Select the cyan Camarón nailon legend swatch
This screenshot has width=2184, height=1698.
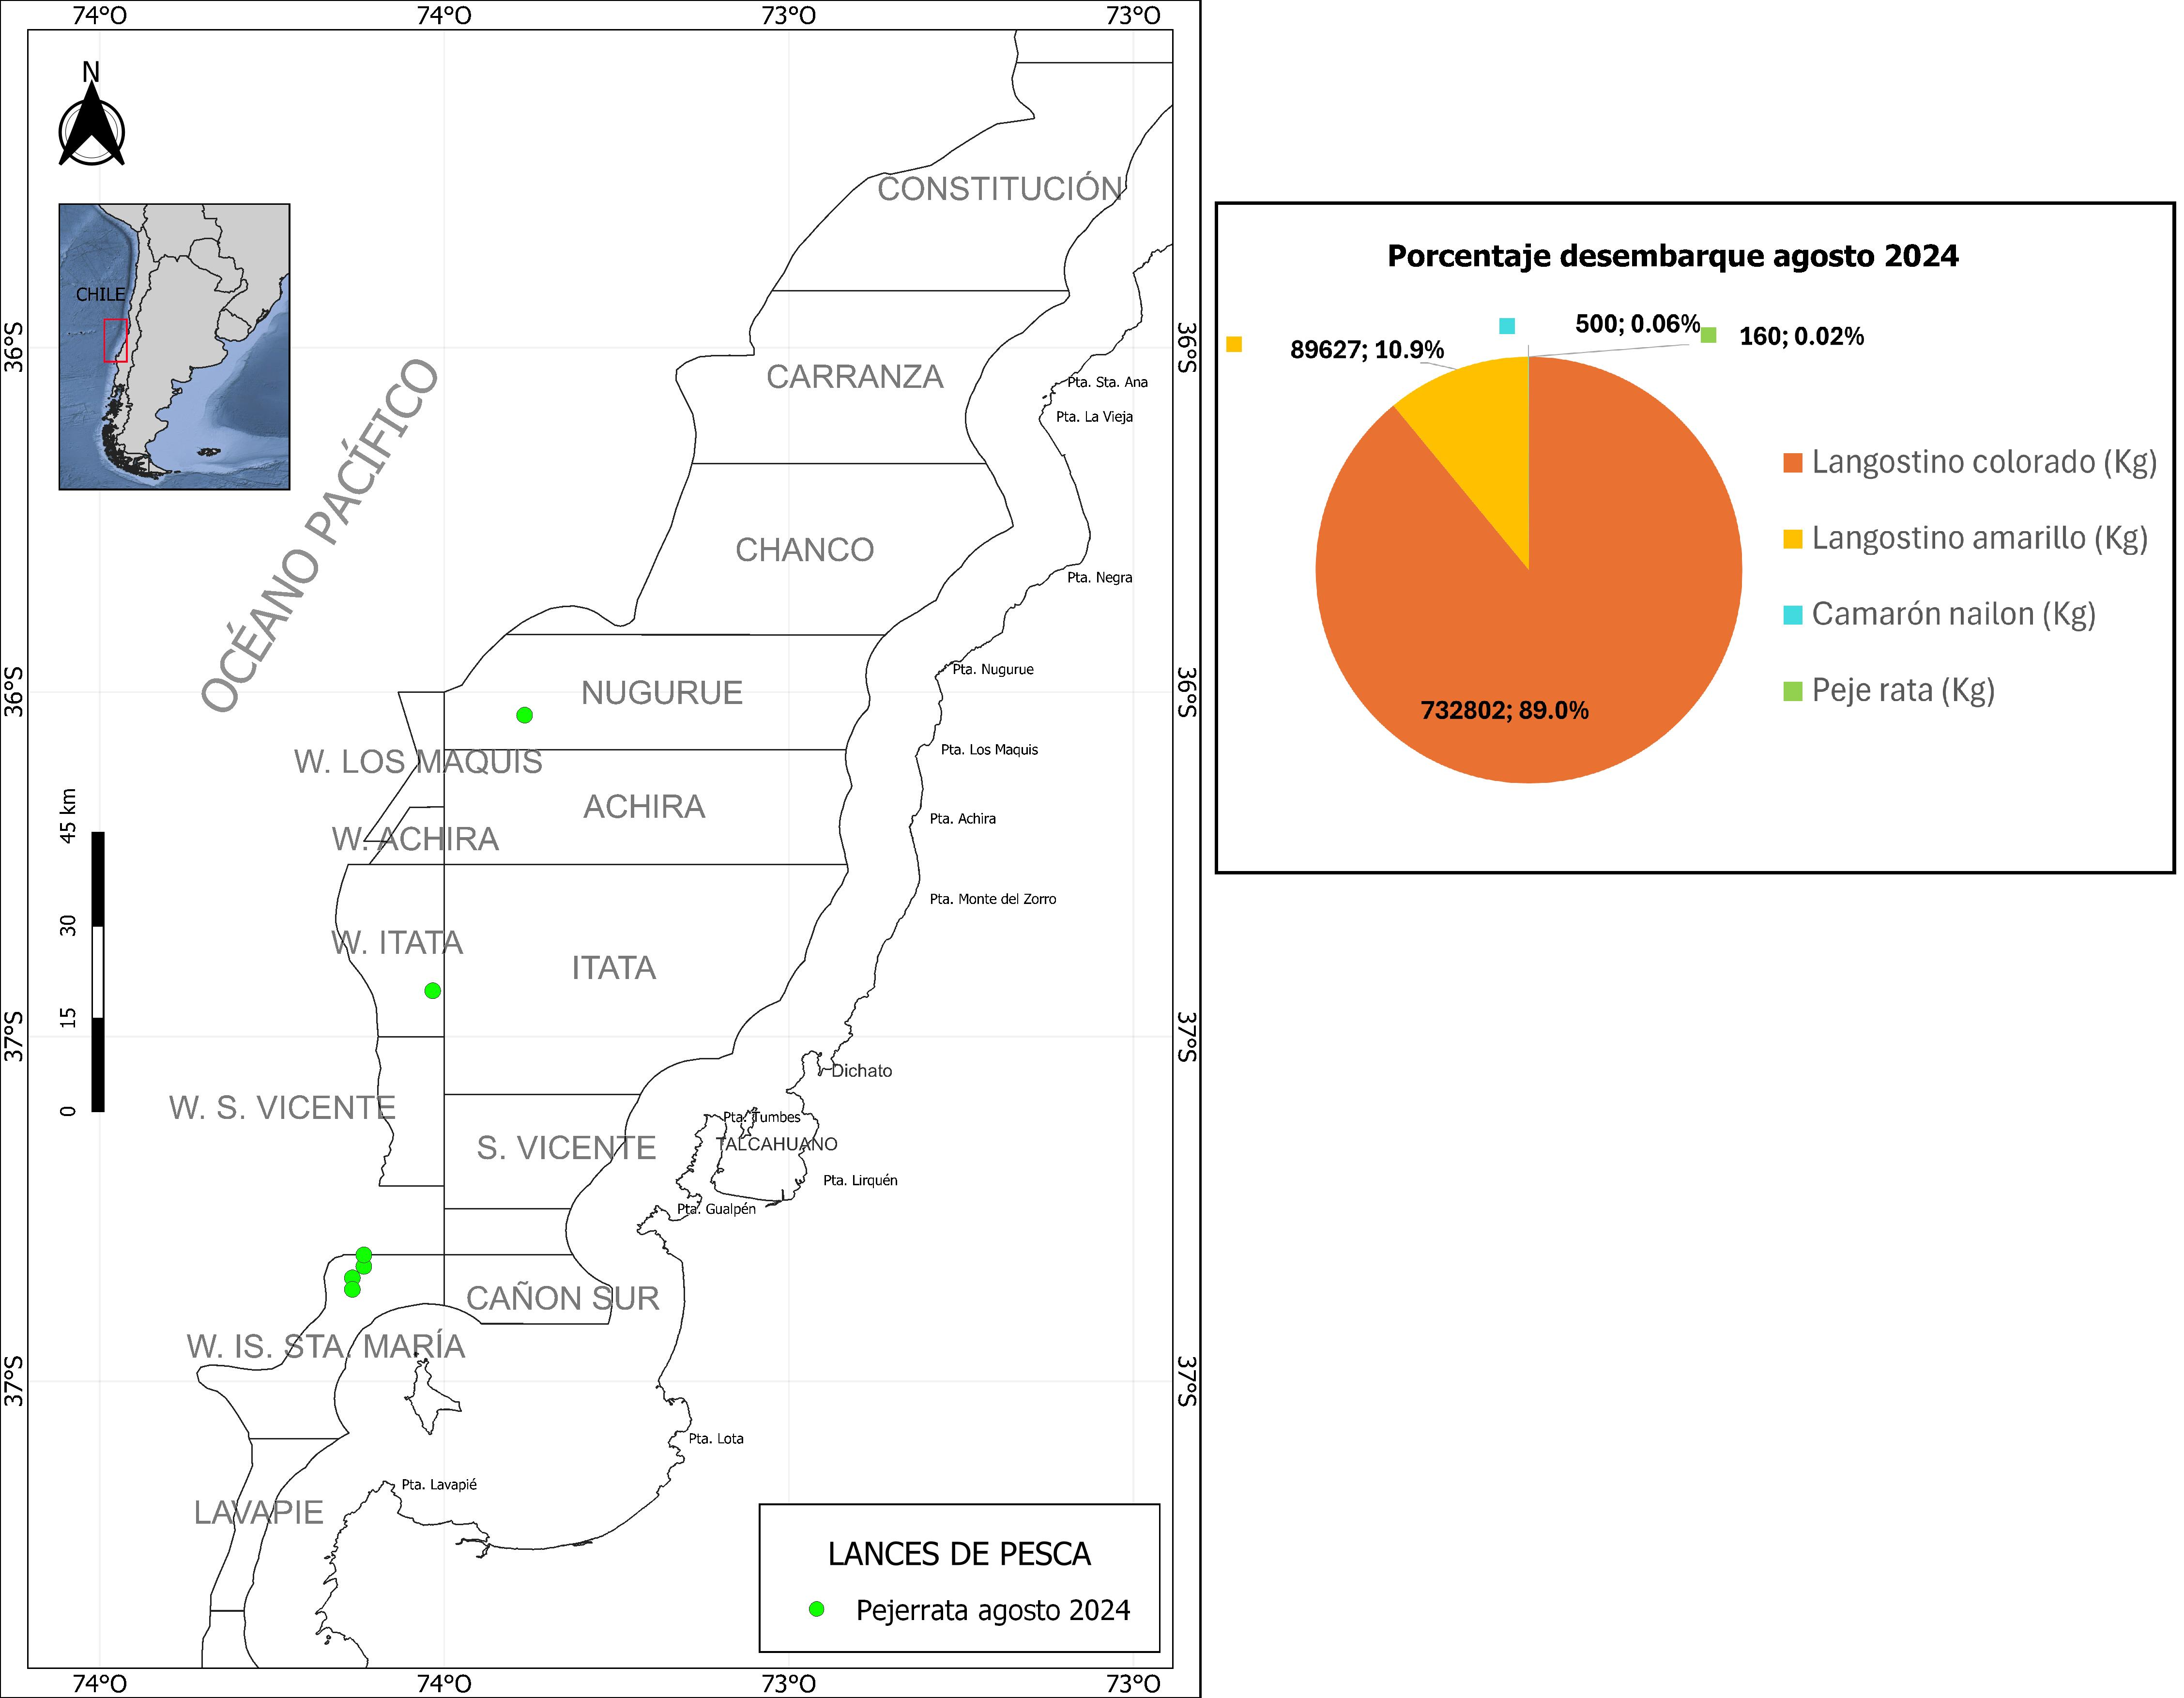click(1793, 614)
